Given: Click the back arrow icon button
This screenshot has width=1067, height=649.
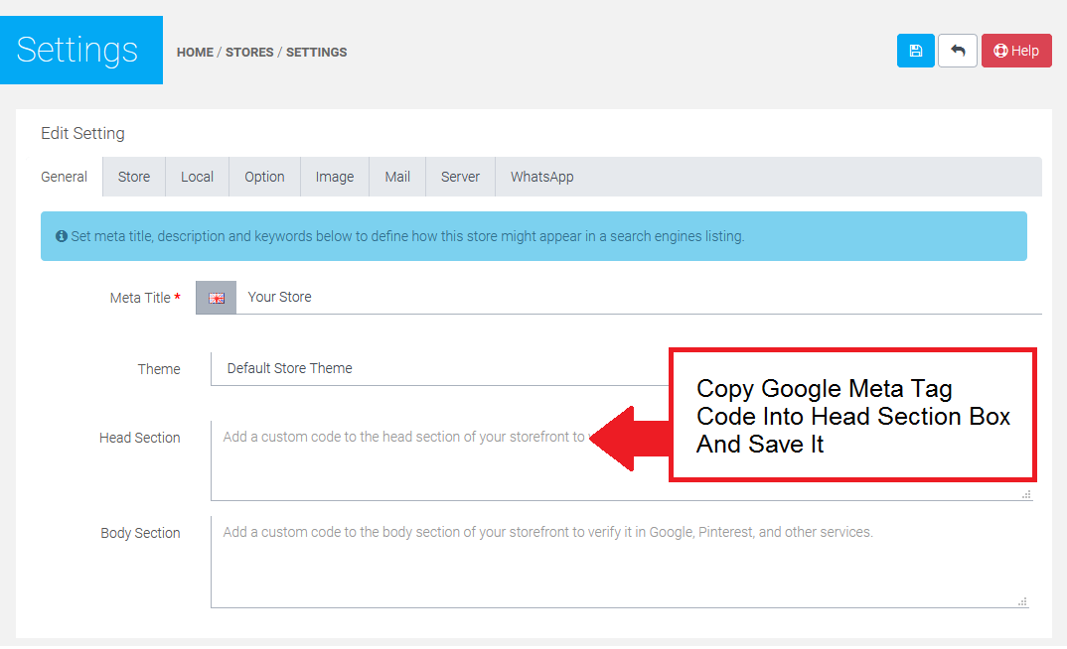Looking at the screenshot, I should tap(957, 51).
